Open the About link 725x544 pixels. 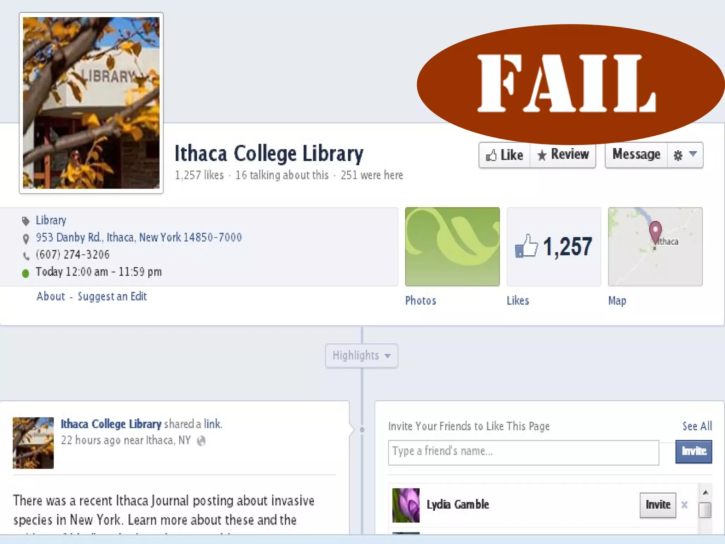click(51, 296)
